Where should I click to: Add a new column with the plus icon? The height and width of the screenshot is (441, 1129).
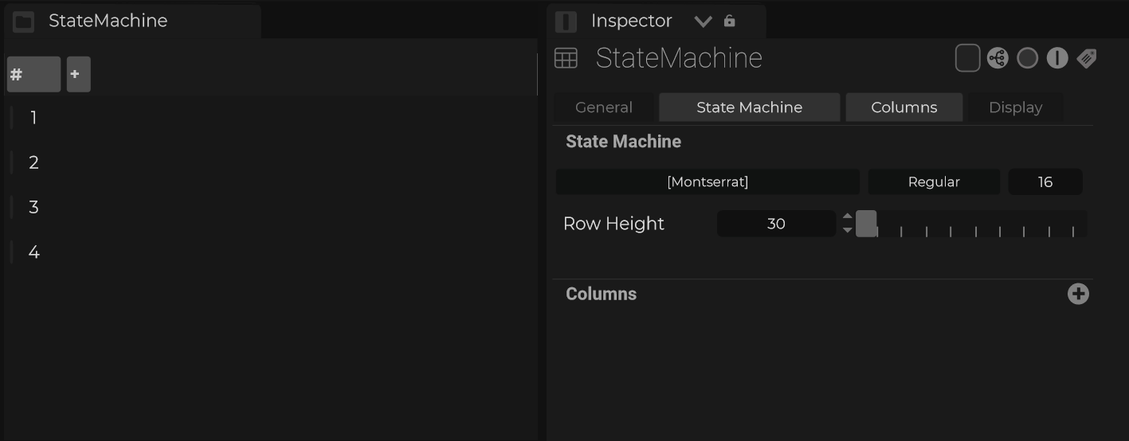point(1078,294)
